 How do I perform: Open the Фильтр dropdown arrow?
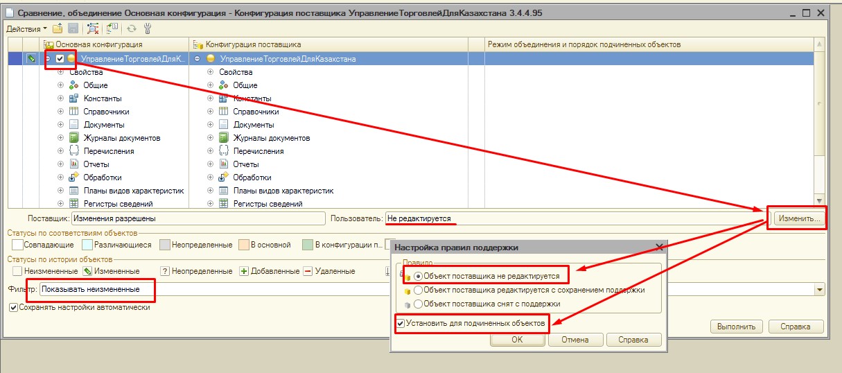tap(821, 289)
